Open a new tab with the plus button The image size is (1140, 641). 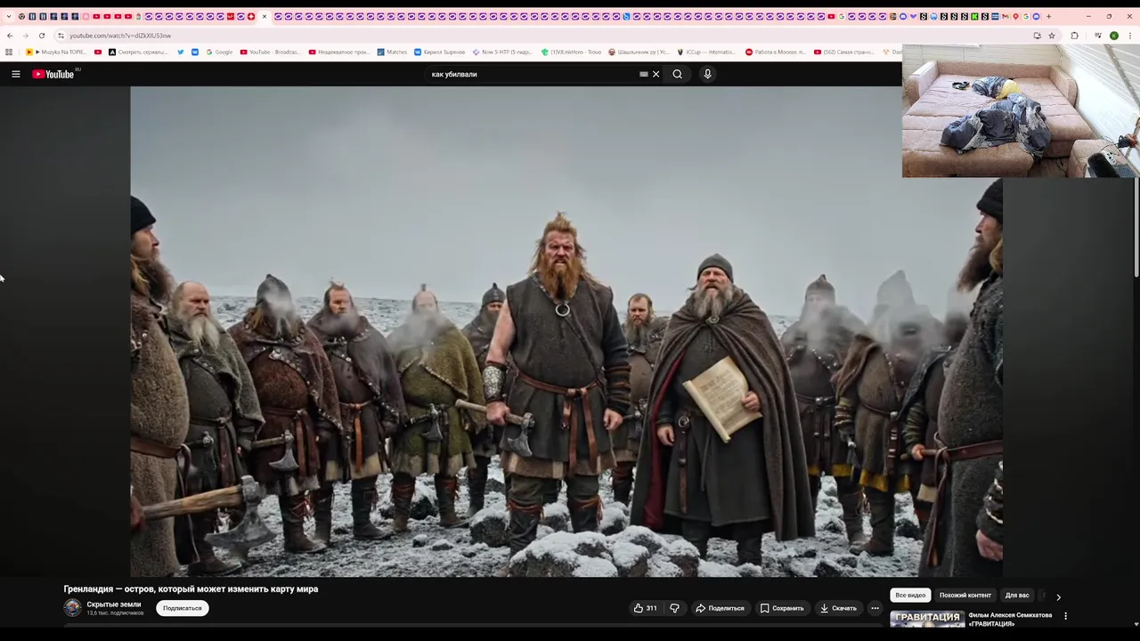(1048, 16)
